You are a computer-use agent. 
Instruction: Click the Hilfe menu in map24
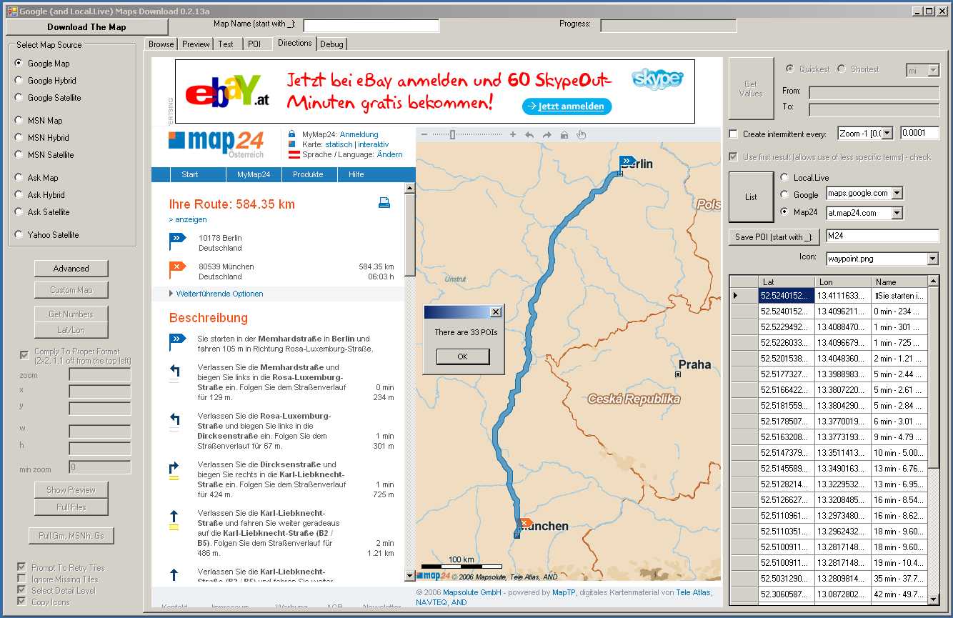(356, 174)
